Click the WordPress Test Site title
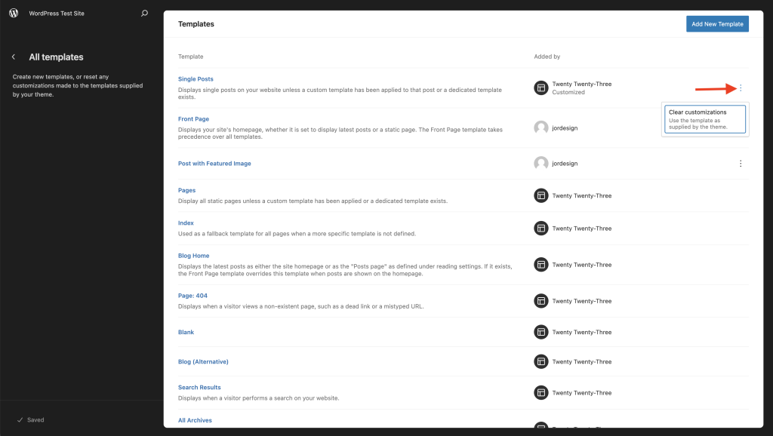Viewport: 773px width, 436px height. click(x=57, y=14)
